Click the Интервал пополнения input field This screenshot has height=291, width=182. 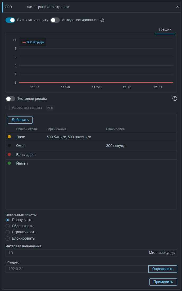pos(77,253)
